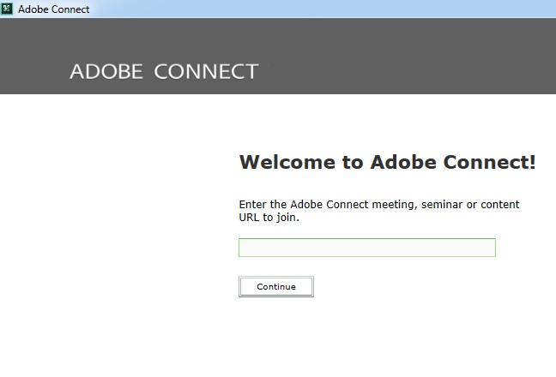Click the "Adobe Connect" window title text

click(x=53, y=9)
